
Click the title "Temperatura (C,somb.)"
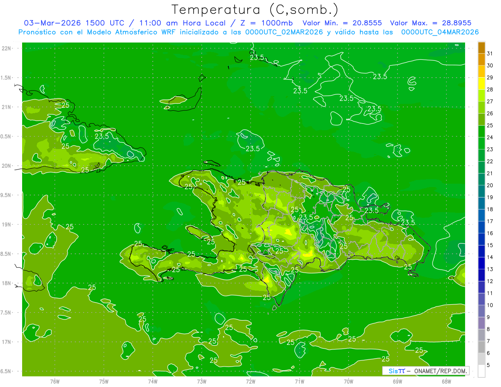[255, 10]
